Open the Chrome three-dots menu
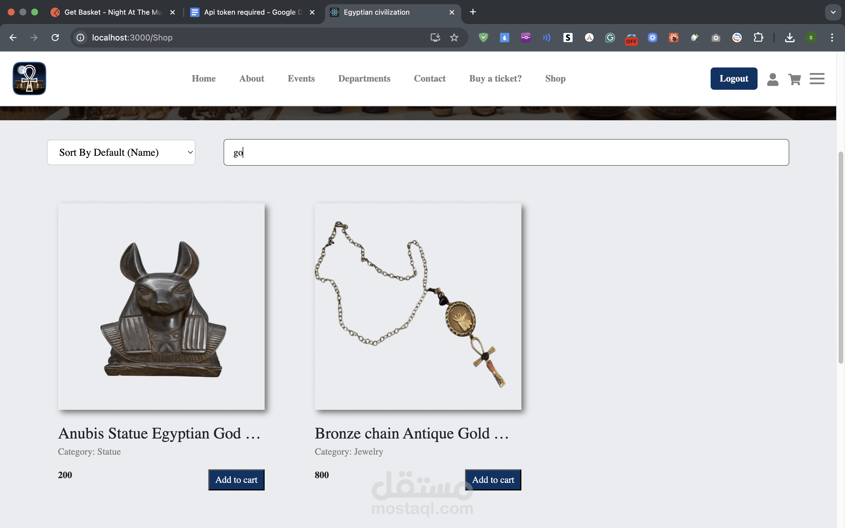 click(x=832, y=37)
